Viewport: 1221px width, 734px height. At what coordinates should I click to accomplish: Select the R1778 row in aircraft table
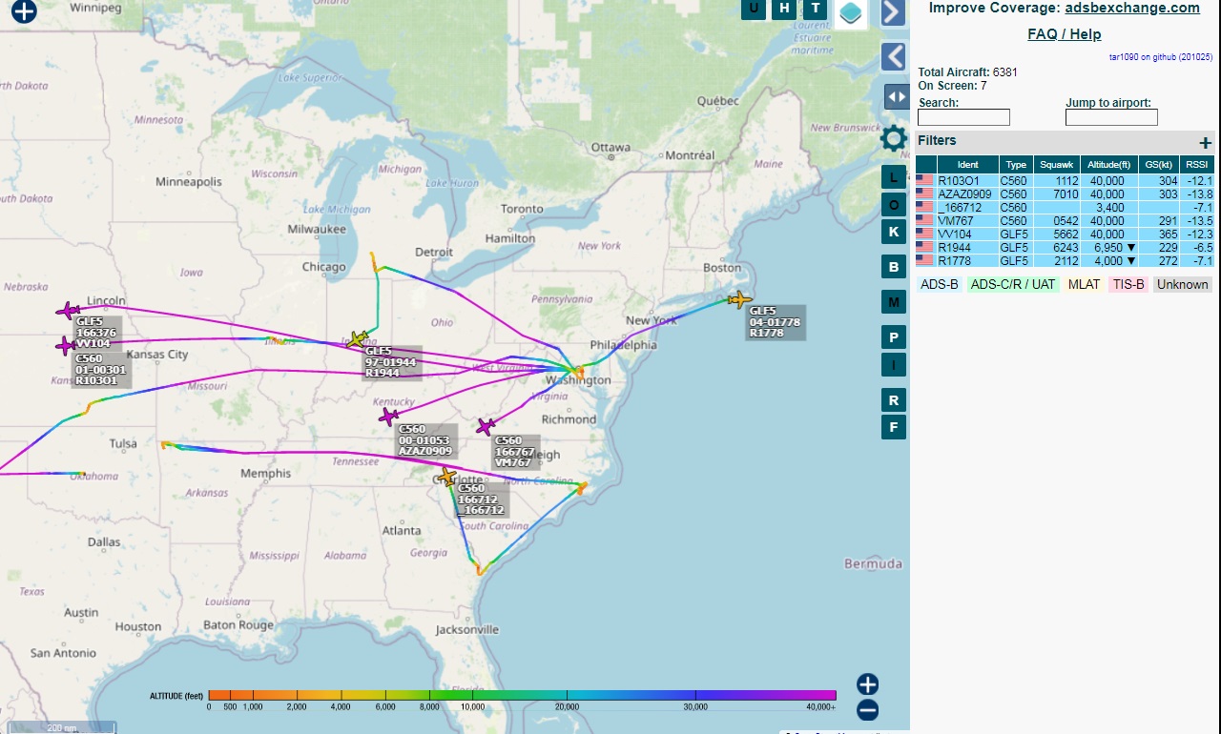tap(1065, 260)
